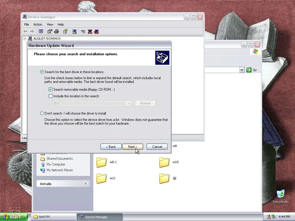Click the Safely Remove Hardware tray icon
Image resolution: width=295 pixels, height=221 pixels.
click(273, 217)
